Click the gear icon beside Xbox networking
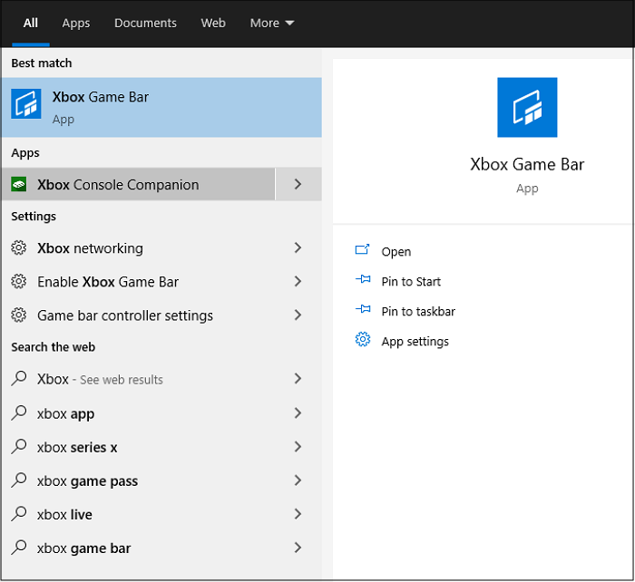635x582 pixels. [x=18, y=248]
